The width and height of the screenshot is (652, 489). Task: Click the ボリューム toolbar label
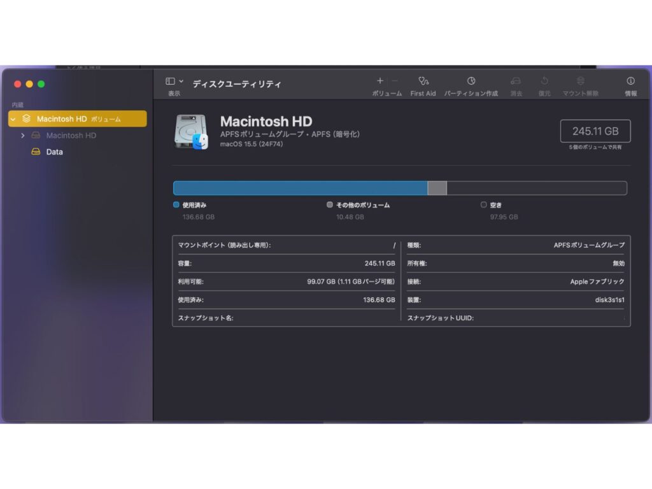[387, 94]
